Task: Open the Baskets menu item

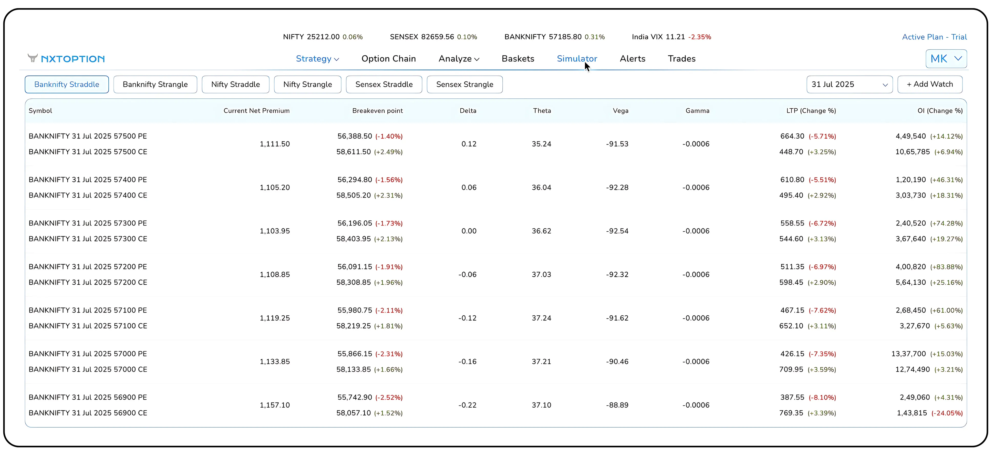Action: coord(517,59)
